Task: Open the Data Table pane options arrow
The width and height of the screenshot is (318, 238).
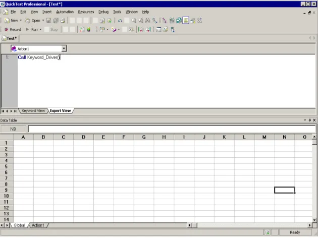Action: (305, 121)
